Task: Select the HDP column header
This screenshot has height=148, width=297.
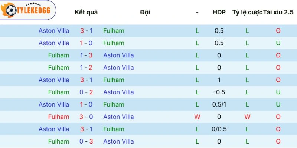Action: (219, 12)
